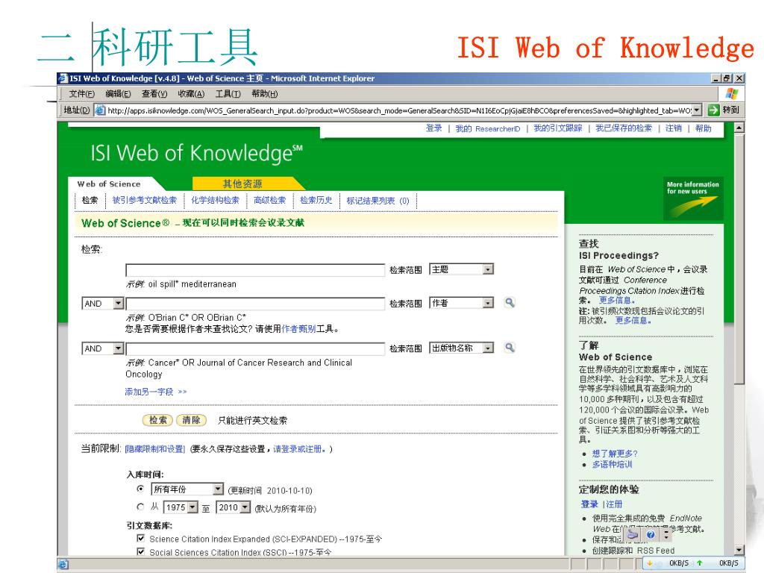Screen dimensions: 764x573
Task: Click the status bar IE page icon
Action: pyautogui.click(x=63, y=564)
